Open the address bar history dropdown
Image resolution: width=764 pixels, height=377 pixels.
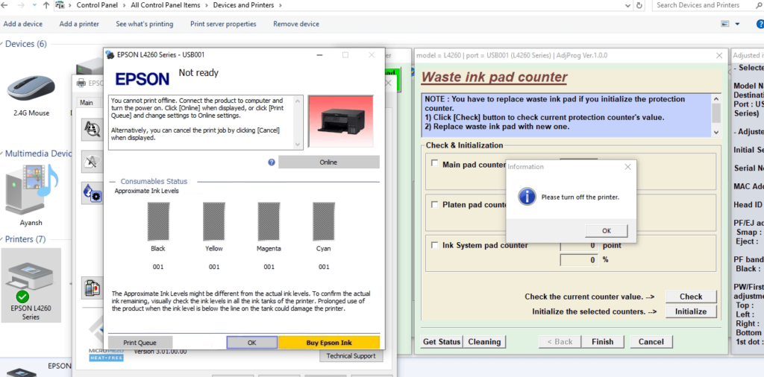(x=628, y=5)
